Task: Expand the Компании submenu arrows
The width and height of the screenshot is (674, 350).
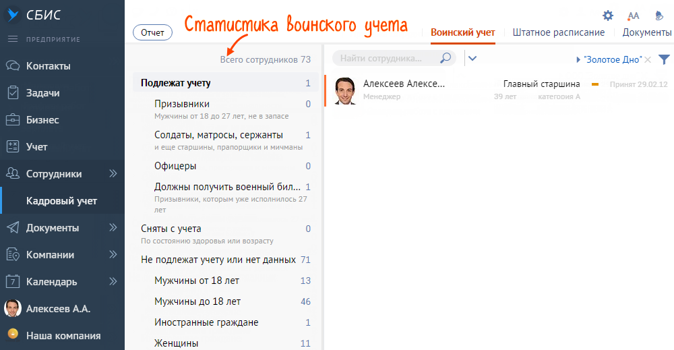Action: pos(113,255)
